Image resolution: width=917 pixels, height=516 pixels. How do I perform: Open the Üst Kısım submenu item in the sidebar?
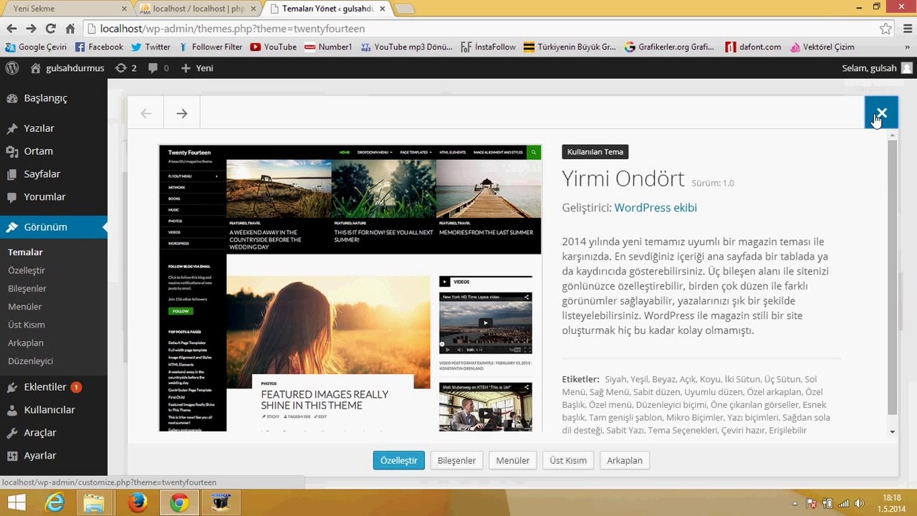click(x=27, y=325)
